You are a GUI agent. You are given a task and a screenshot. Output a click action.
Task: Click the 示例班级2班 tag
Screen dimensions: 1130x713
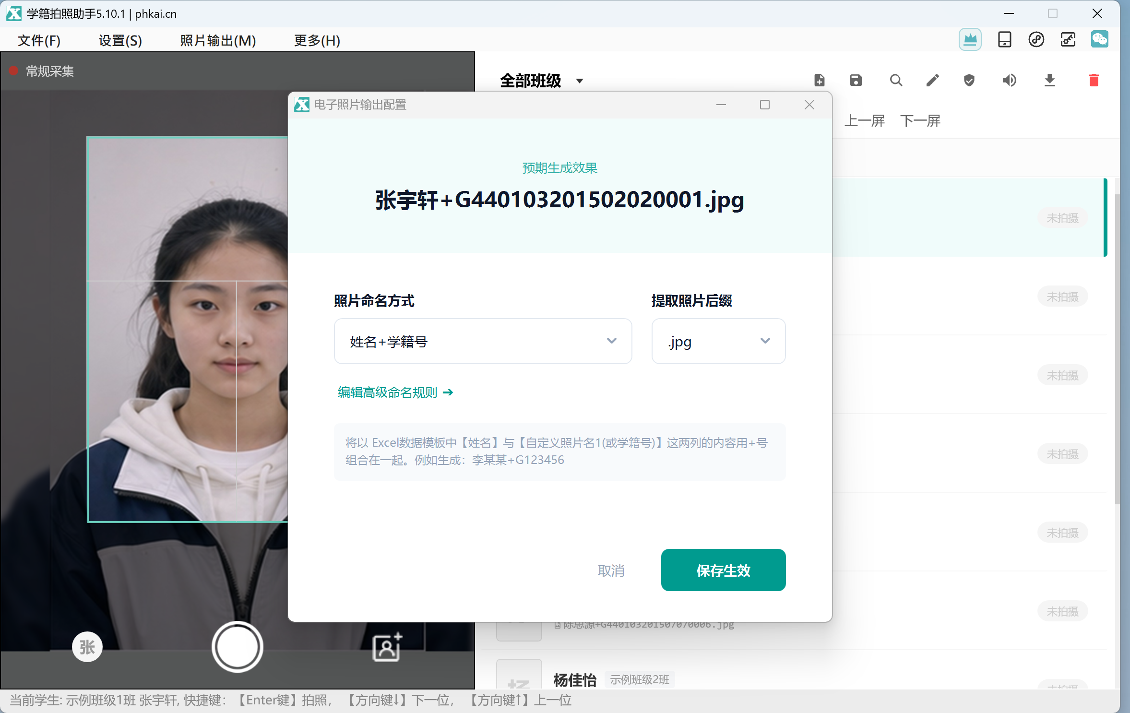pyautogui.click(x=639, y=679)
